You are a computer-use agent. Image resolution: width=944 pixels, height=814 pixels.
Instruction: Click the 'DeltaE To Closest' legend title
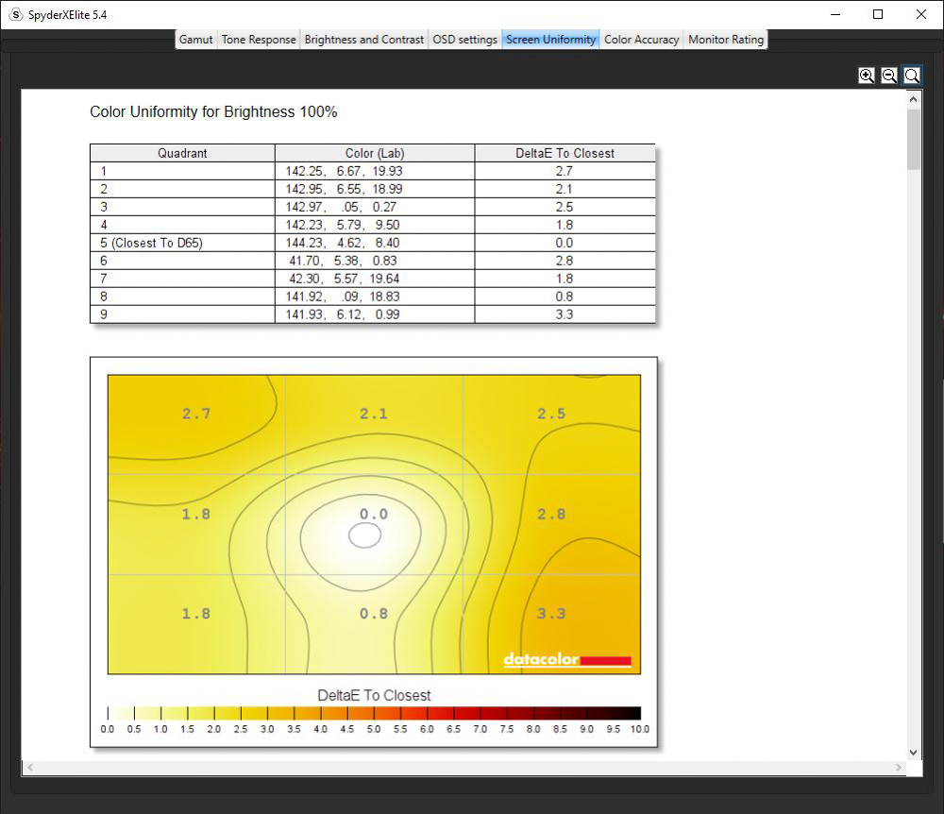[374, 695]
